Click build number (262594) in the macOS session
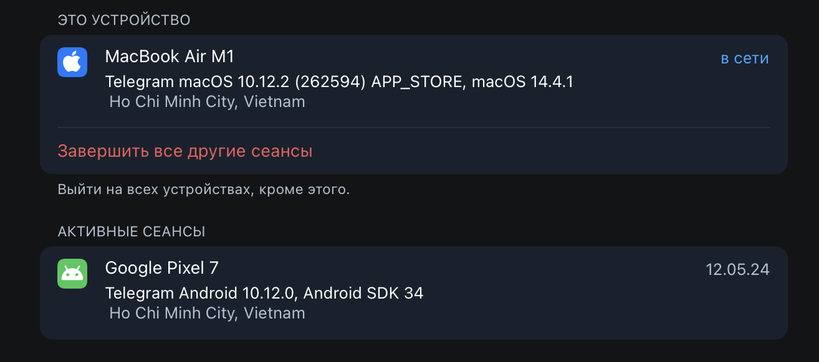This screenshot has height=362, width=819. tap(330, 81)
